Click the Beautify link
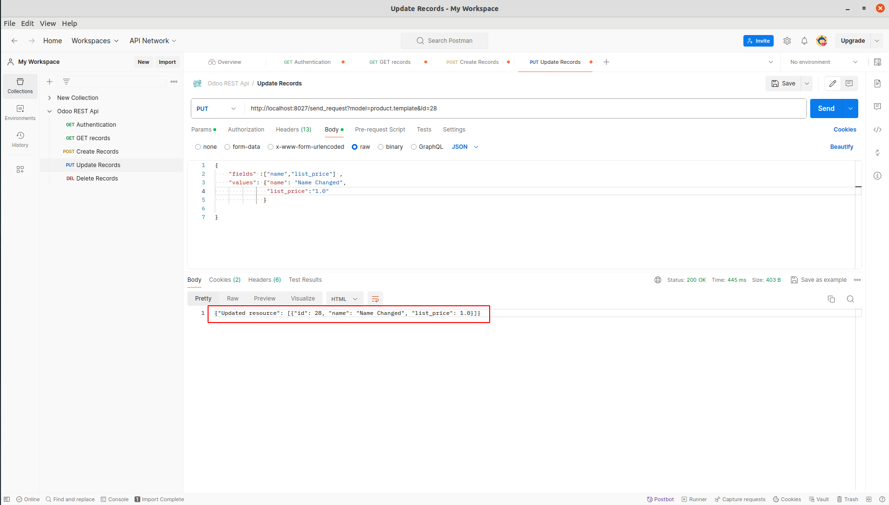 click(x=842, y=147)
